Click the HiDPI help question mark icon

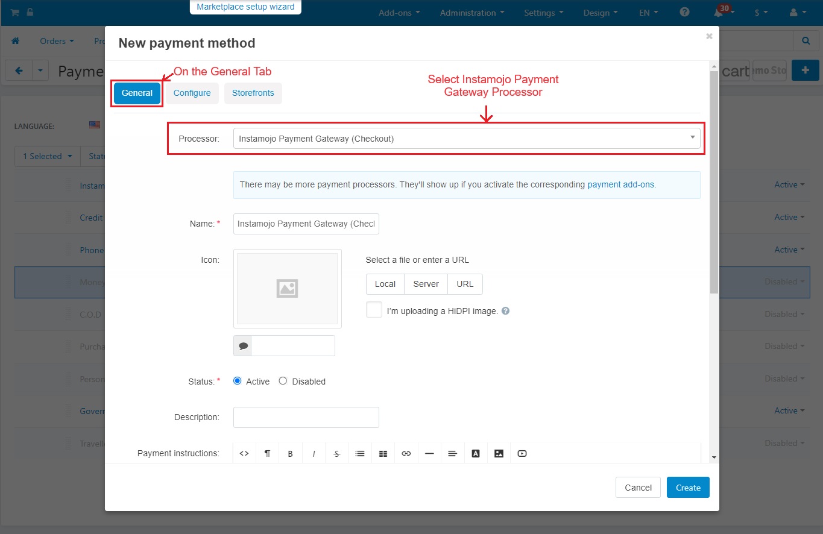506,311
